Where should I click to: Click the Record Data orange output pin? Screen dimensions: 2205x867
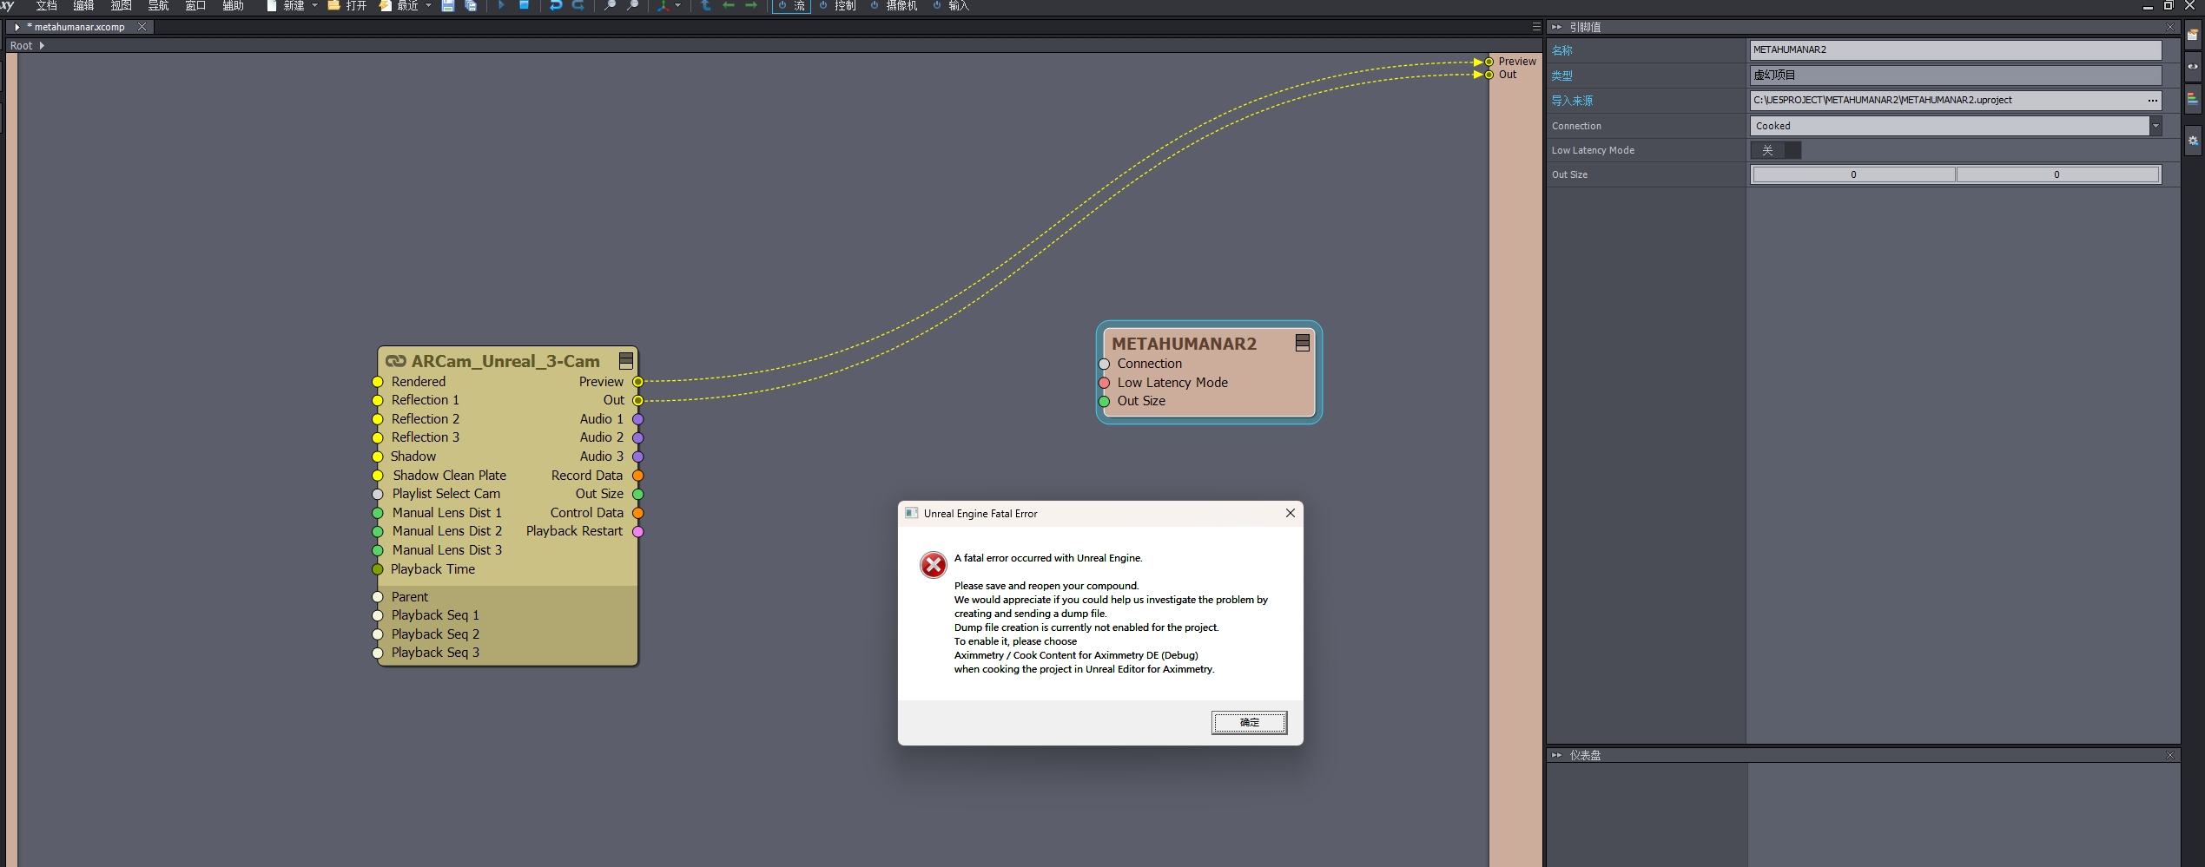(637, 476)
